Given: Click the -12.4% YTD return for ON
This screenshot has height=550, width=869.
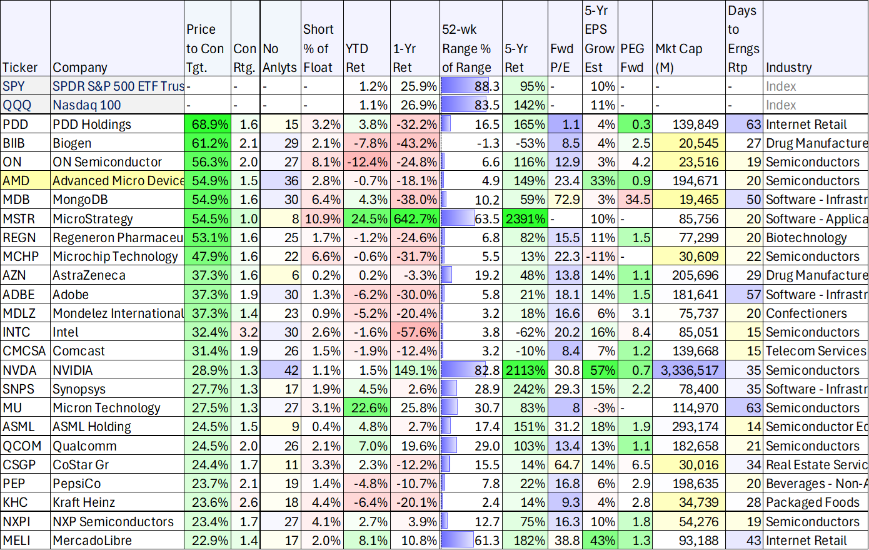Looking at the screenshot, I should coord(367,162).
